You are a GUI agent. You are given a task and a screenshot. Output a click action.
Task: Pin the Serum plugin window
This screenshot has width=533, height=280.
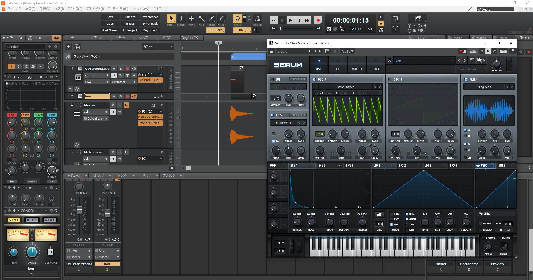pyautogui.click(x=513, y=51)
